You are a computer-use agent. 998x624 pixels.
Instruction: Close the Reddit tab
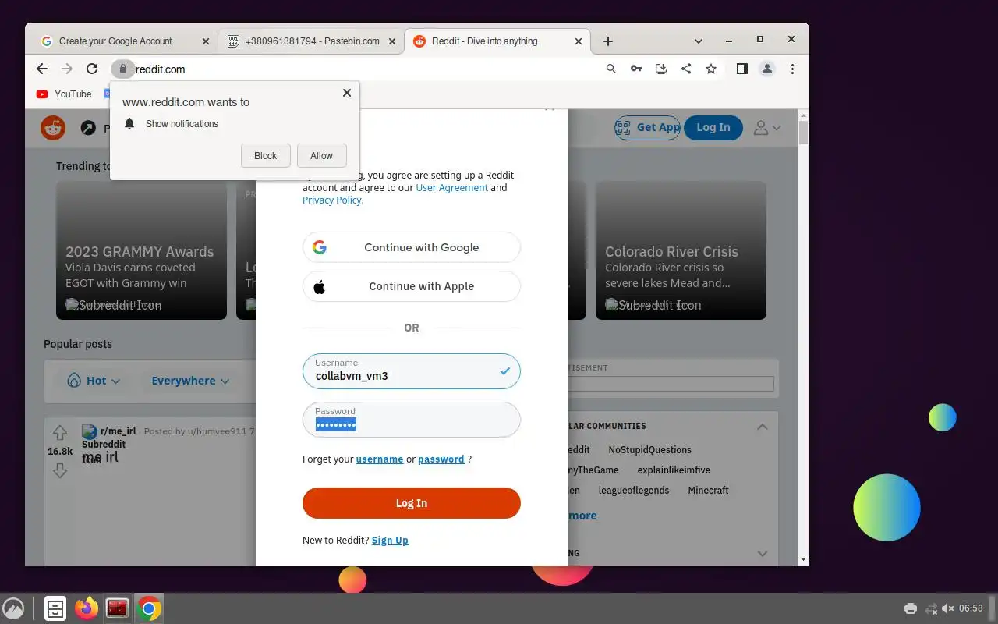(x=579, y=41)
